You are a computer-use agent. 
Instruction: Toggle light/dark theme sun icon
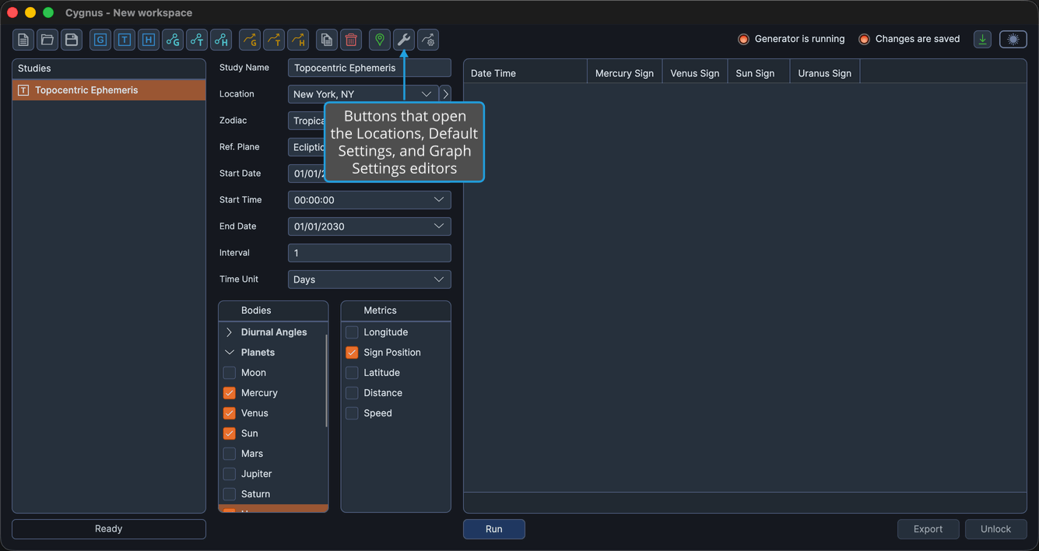point(1013,40)
